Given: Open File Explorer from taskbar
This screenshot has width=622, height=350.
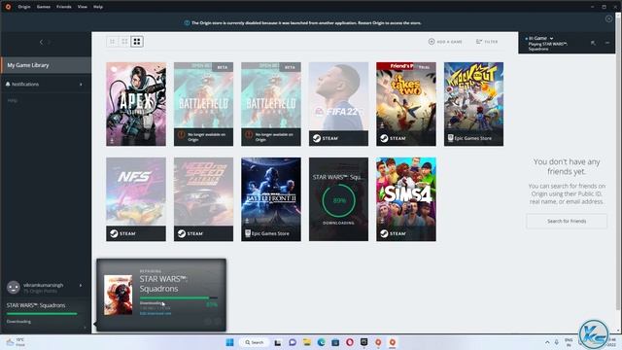Looking at the screenshot, I should pos(307,342).
